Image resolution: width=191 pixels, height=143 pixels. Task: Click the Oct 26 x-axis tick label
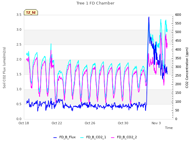point(90,123)
